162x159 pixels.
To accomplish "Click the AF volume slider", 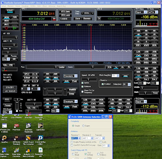I will point(10,38).
